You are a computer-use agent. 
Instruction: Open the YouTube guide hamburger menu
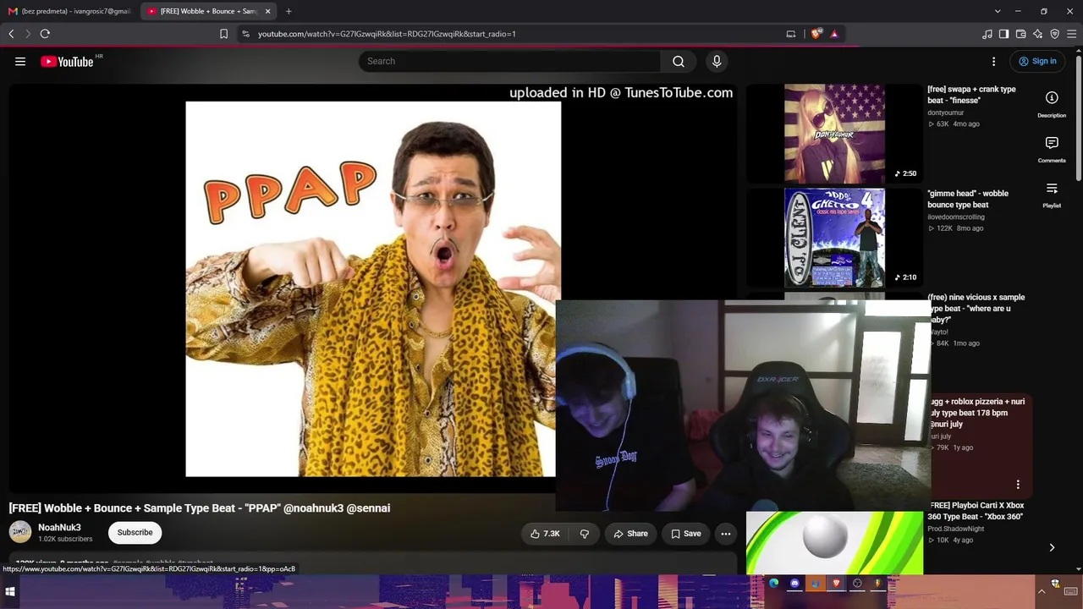[20, 61]
